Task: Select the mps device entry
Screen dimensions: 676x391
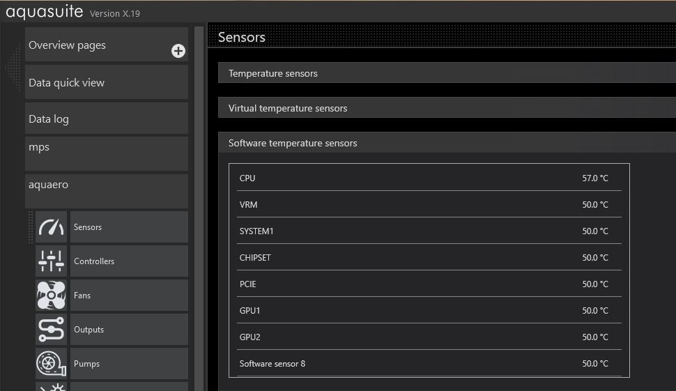Action: pos(107,153)
